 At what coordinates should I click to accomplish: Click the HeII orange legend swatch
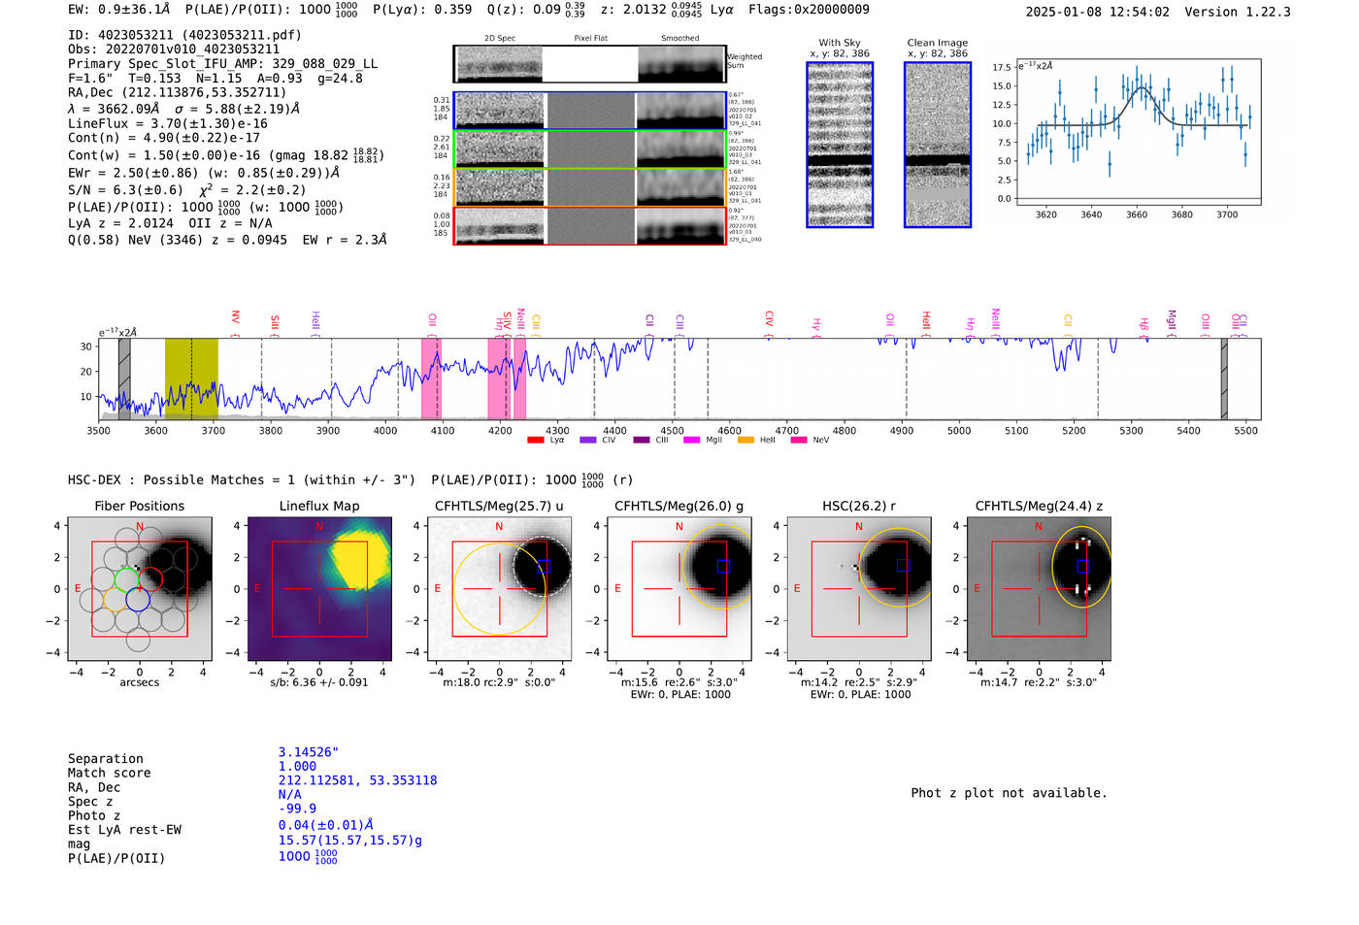pyautogui.click(x=746, y=441)
